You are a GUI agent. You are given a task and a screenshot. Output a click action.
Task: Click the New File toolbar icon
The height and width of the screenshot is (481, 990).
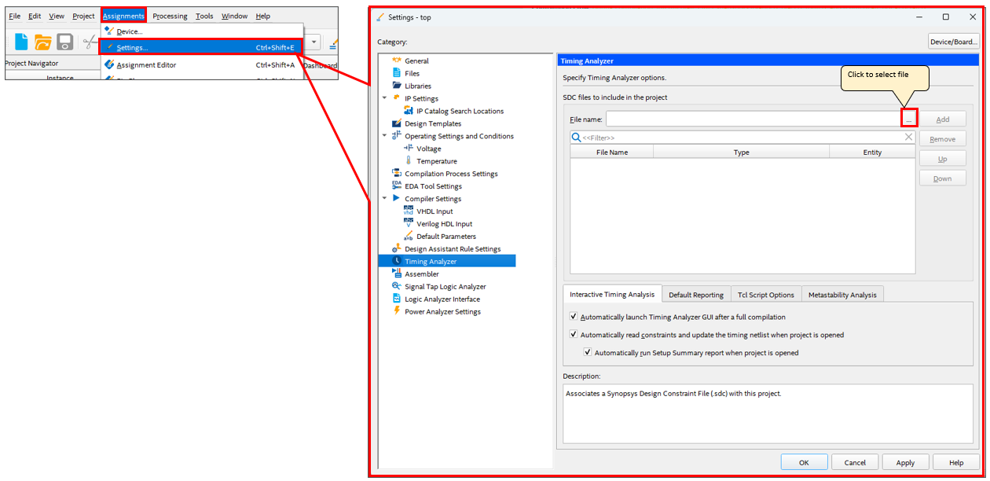pos(21,42)
